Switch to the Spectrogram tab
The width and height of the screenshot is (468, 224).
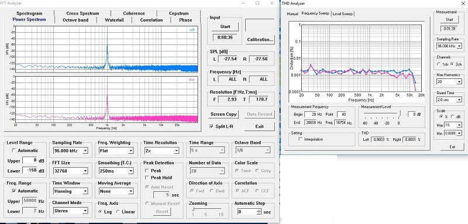[29, 13]
